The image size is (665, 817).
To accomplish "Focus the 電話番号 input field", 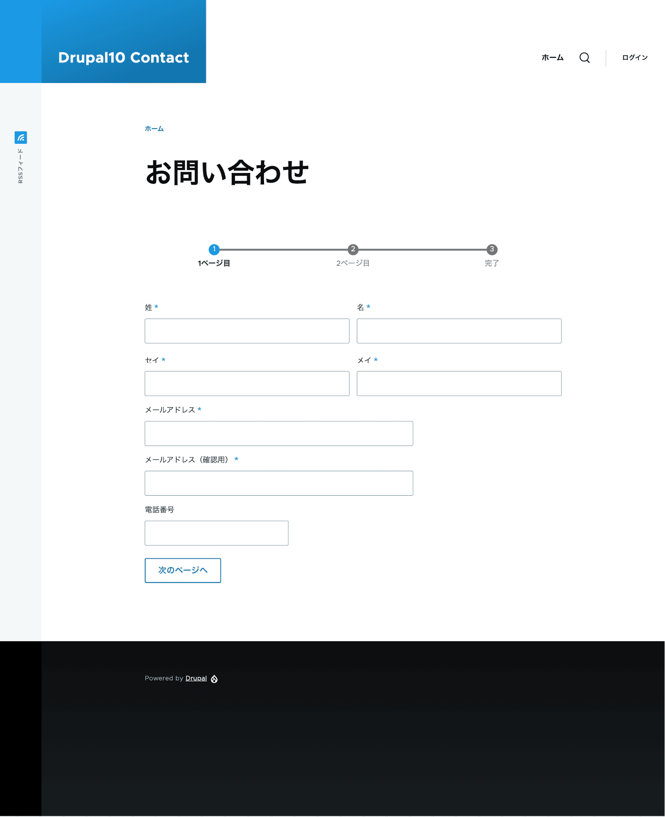I will coord(217,533).
